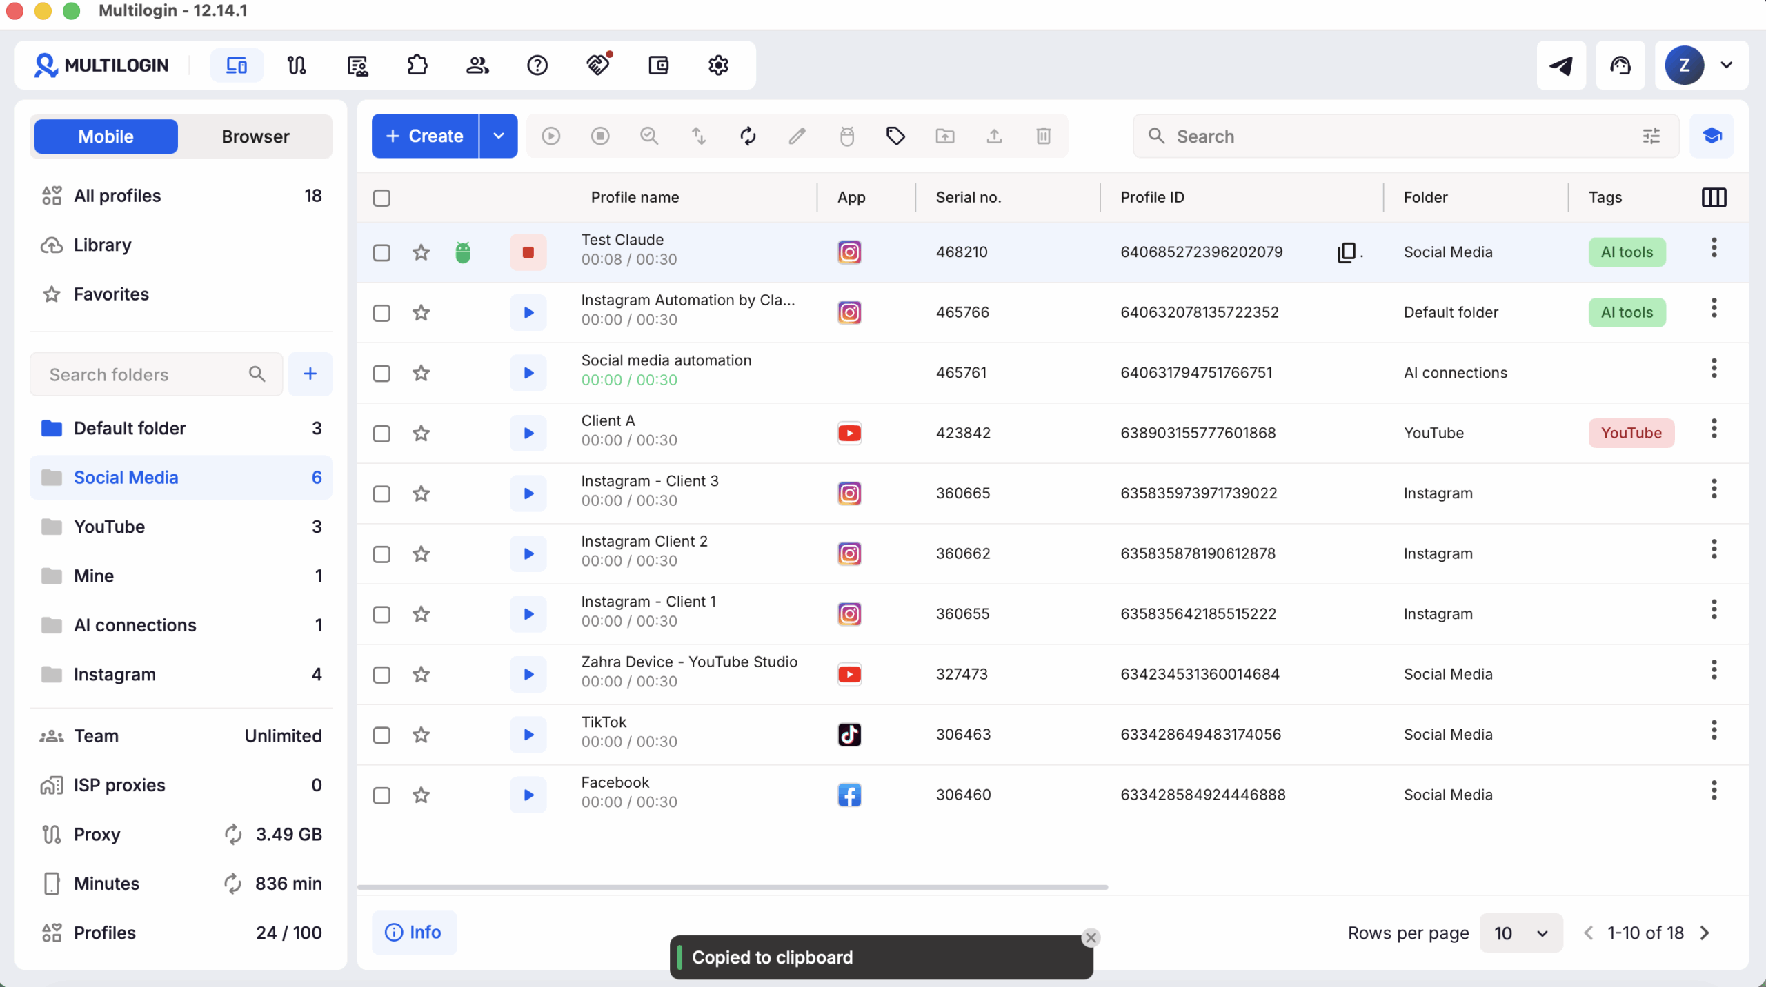Open the help question mark icon
This screenshot has width=1766, height=987.
(537, 65)
